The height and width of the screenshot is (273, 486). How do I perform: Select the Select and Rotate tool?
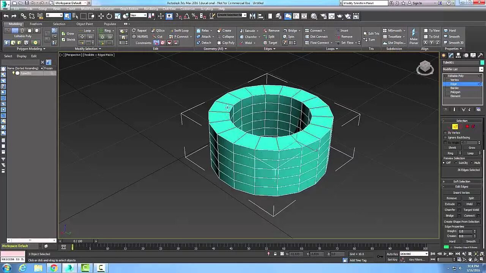pos(109,16)
